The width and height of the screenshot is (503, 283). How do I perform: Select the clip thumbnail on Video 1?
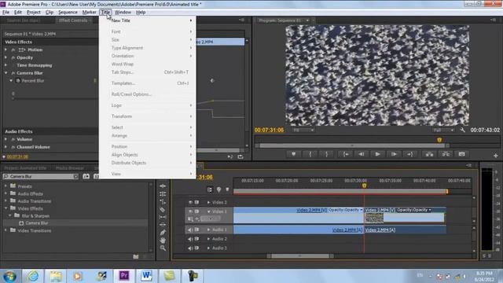[374, 219]
